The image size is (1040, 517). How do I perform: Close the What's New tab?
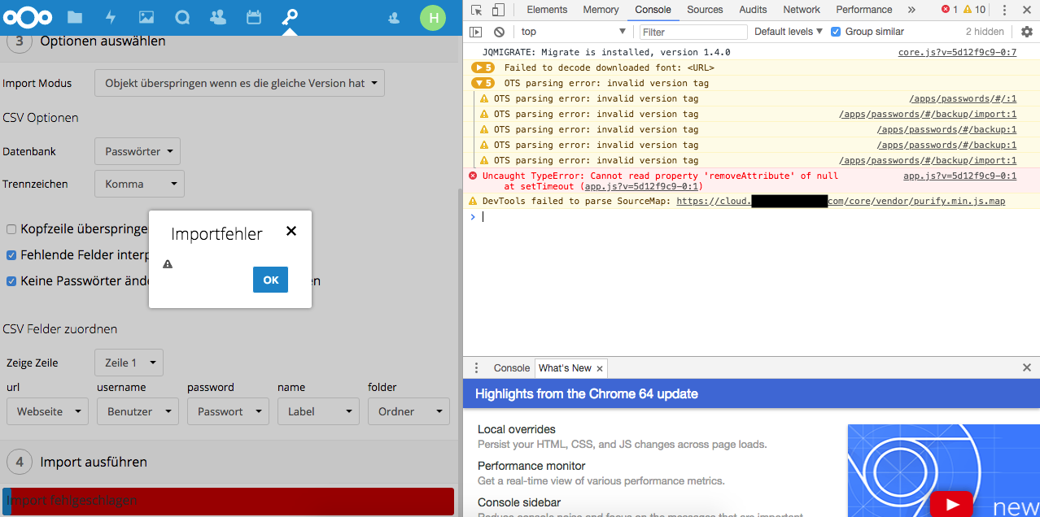pyautogui.click(x=599, y=367)
